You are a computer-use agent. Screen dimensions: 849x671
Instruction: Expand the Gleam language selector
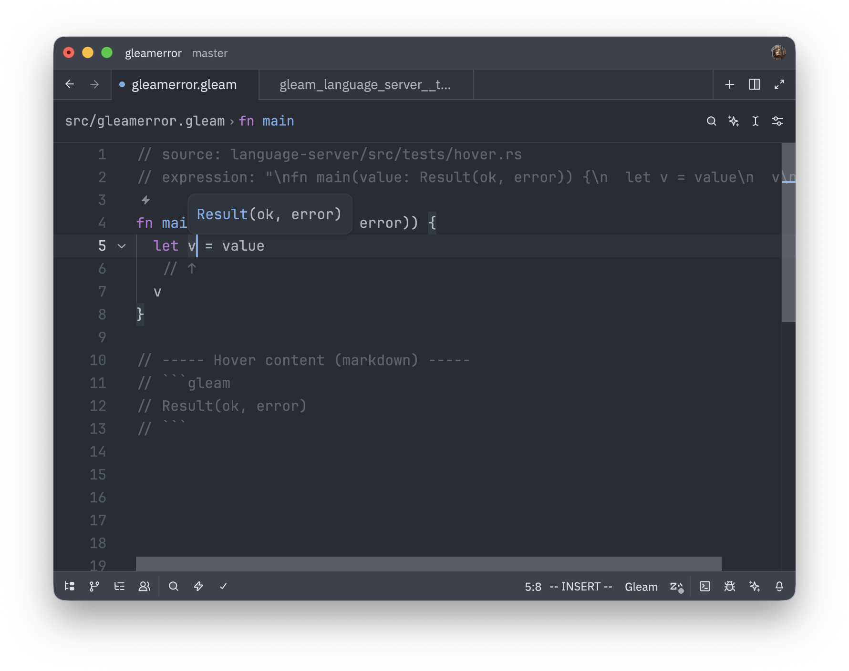641,586
